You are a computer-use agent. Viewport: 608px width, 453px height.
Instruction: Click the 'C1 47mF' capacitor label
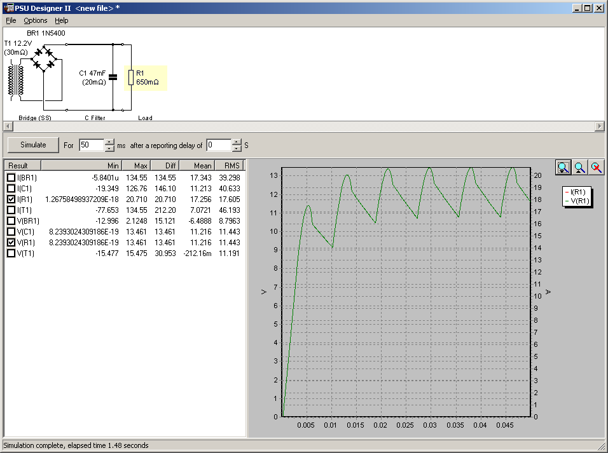pyautogui.click(x=92, y=73)
